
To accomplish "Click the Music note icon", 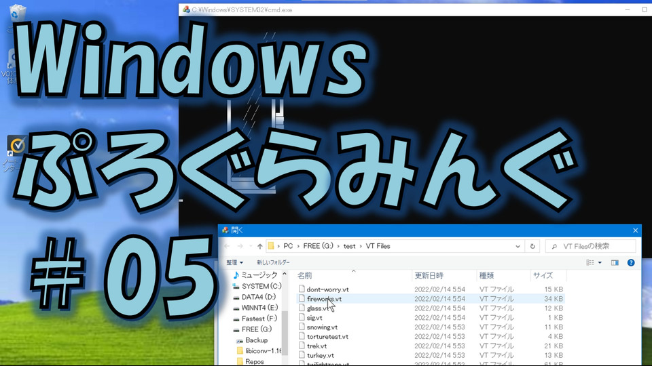I will (236, 275).
